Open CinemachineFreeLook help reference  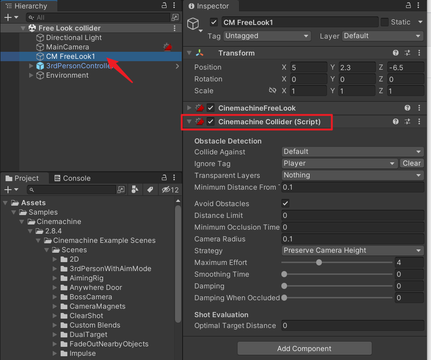coord(407,108)
